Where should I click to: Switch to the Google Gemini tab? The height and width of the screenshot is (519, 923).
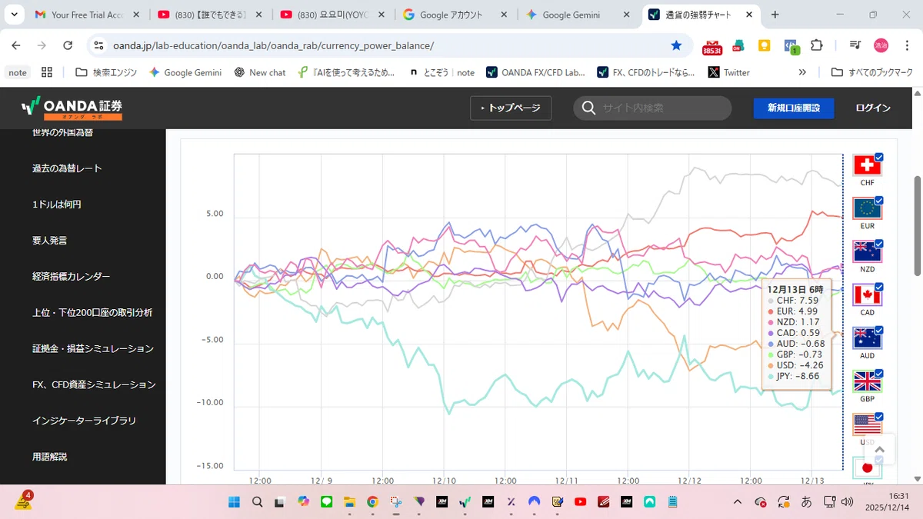point(578,15)
